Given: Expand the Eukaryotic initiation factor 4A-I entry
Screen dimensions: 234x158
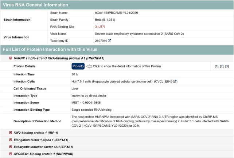Looking at the screenshot, I should [11, 147].
